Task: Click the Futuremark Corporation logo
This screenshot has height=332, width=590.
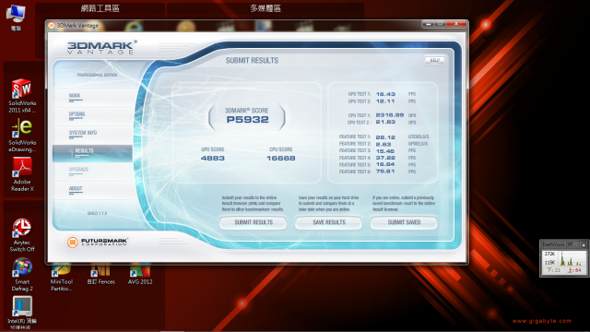Action: pyautogui.click(x=98, y=242)
